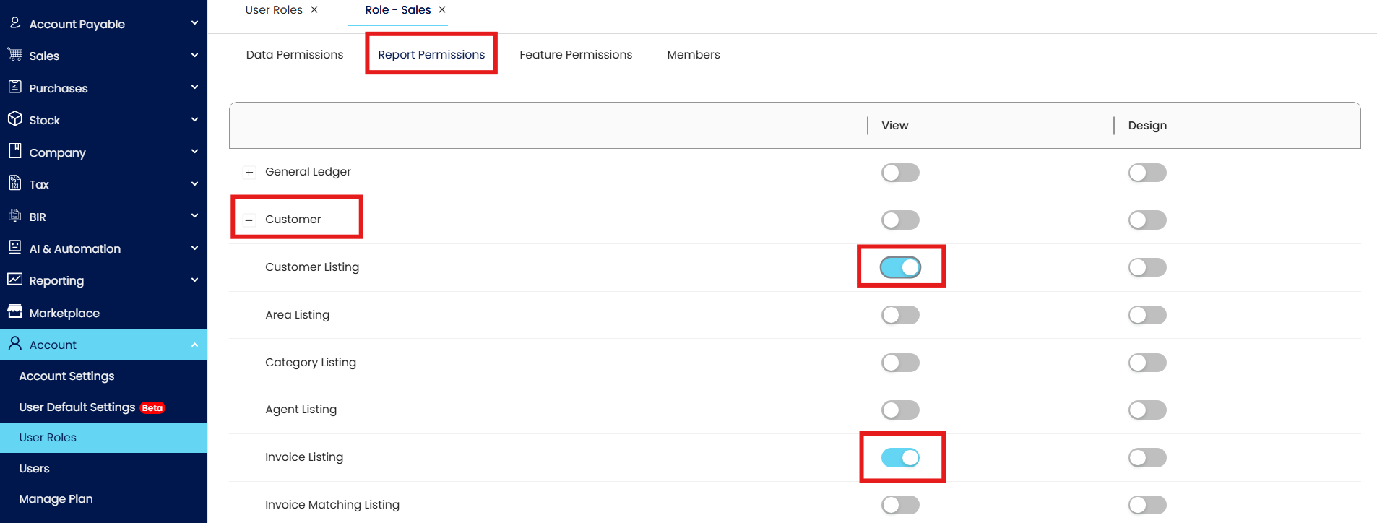Switch to the Feature Permissions tab
Screen dimensions: 1377x523
[x=576, y=55]
